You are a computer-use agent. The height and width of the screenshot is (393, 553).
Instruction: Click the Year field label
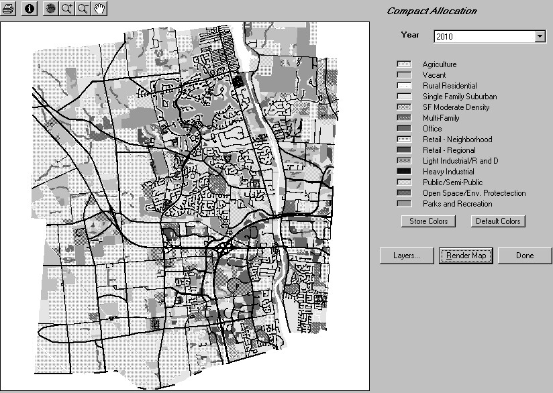pyautogui.click(x=410, y=35)
